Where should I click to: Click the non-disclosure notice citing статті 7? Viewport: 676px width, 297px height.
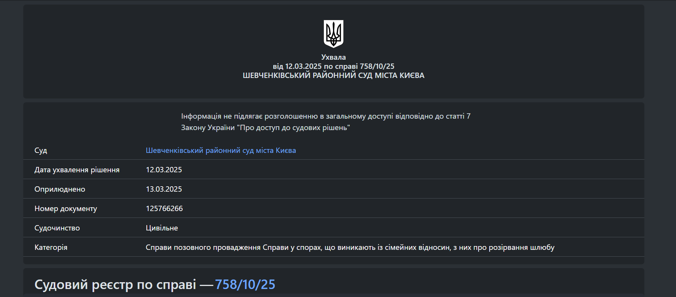325,116
